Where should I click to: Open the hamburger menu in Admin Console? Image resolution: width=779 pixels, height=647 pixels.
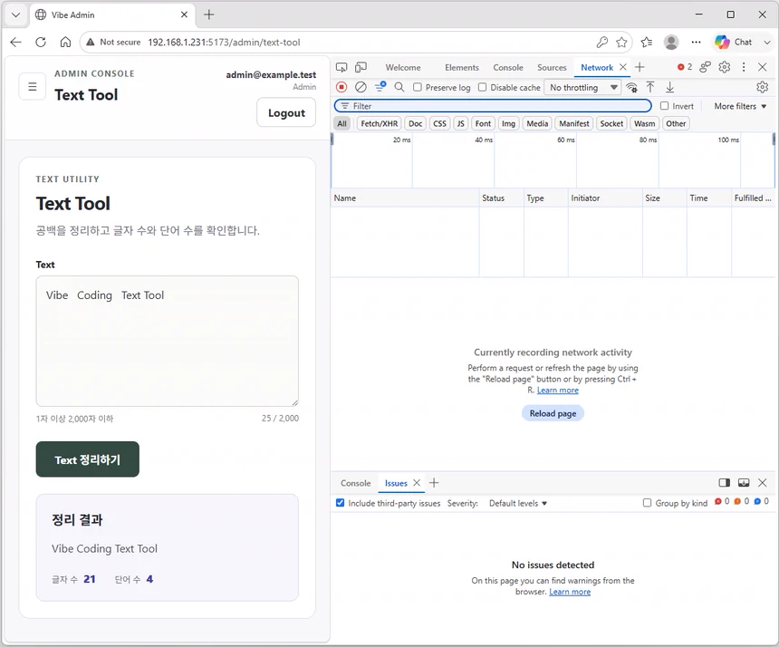pyautogui.click(x=33, y=87)
